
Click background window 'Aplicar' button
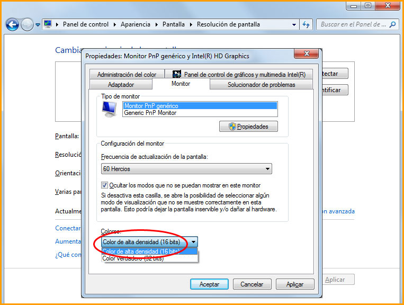coord(338,280)
